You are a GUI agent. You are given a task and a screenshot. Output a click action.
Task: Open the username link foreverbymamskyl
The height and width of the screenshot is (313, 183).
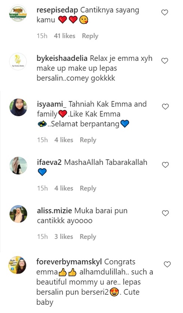(69, 262)
